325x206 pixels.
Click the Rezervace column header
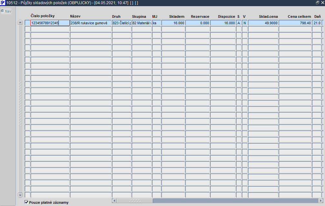tap(200, 16)
